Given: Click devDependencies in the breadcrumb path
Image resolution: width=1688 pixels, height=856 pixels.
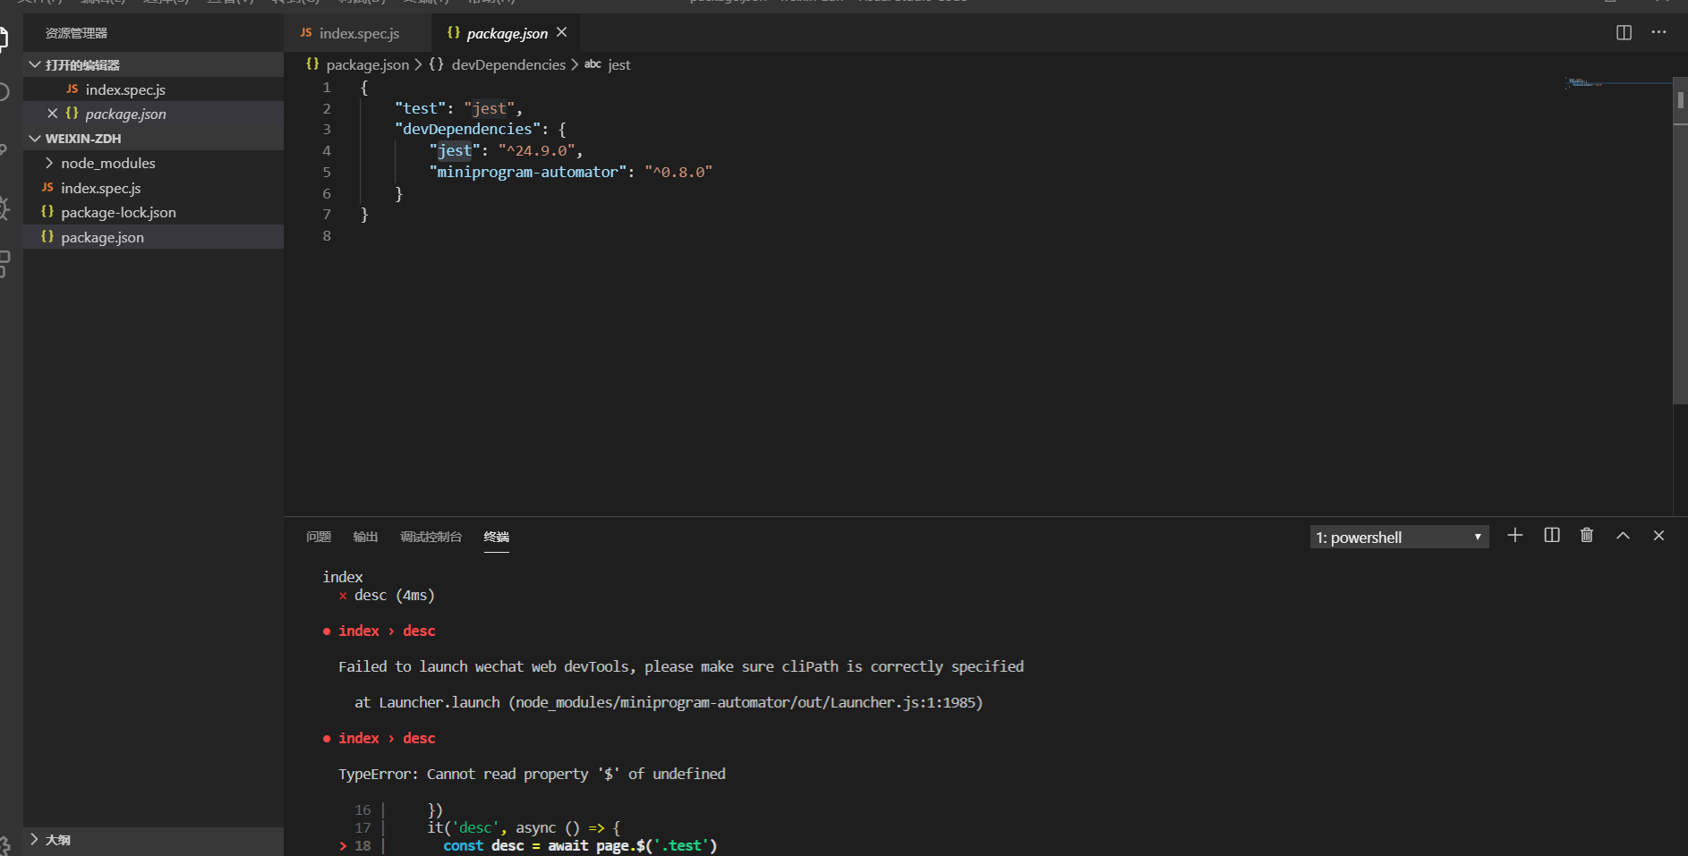Looking at the screenshot, I should pyautogui.click(x=507, y=65).
